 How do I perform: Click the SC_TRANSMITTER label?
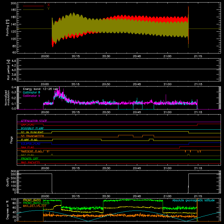coord(32,136)
